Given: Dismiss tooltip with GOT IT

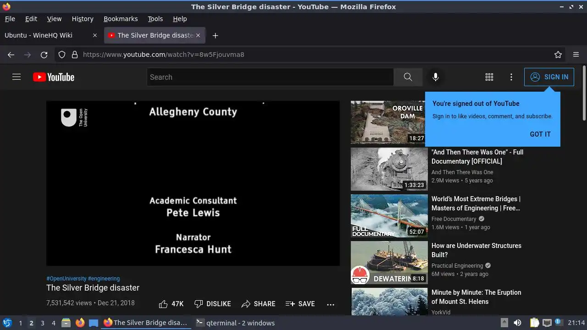Looking at the screenshot, I should (x=540, y=134).
